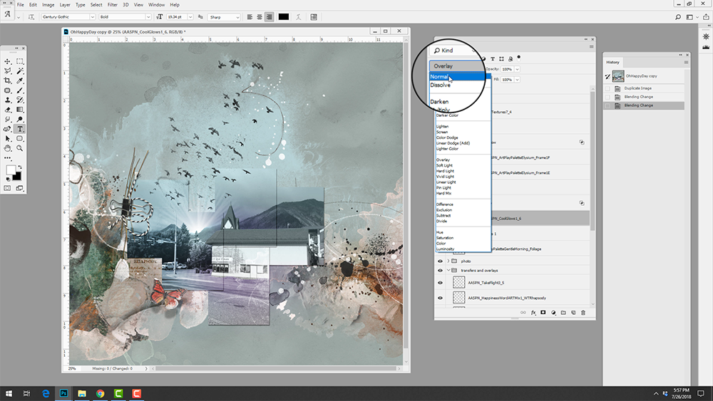Viewport: 713px width, 401px height.
Task: Select center align text button
Action: click(x=260, y=17)
